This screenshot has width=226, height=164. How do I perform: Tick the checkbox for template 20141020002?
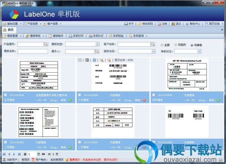6,142
